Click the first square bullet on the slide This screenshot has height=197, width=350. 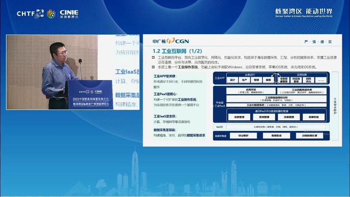pos(154,57)
